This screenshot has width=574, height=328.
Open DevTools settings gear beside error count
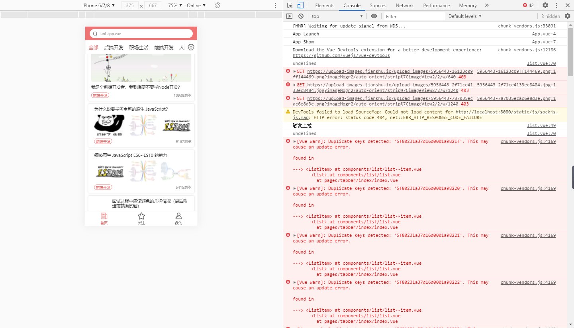pyautogui.click(x=545, y=5)
